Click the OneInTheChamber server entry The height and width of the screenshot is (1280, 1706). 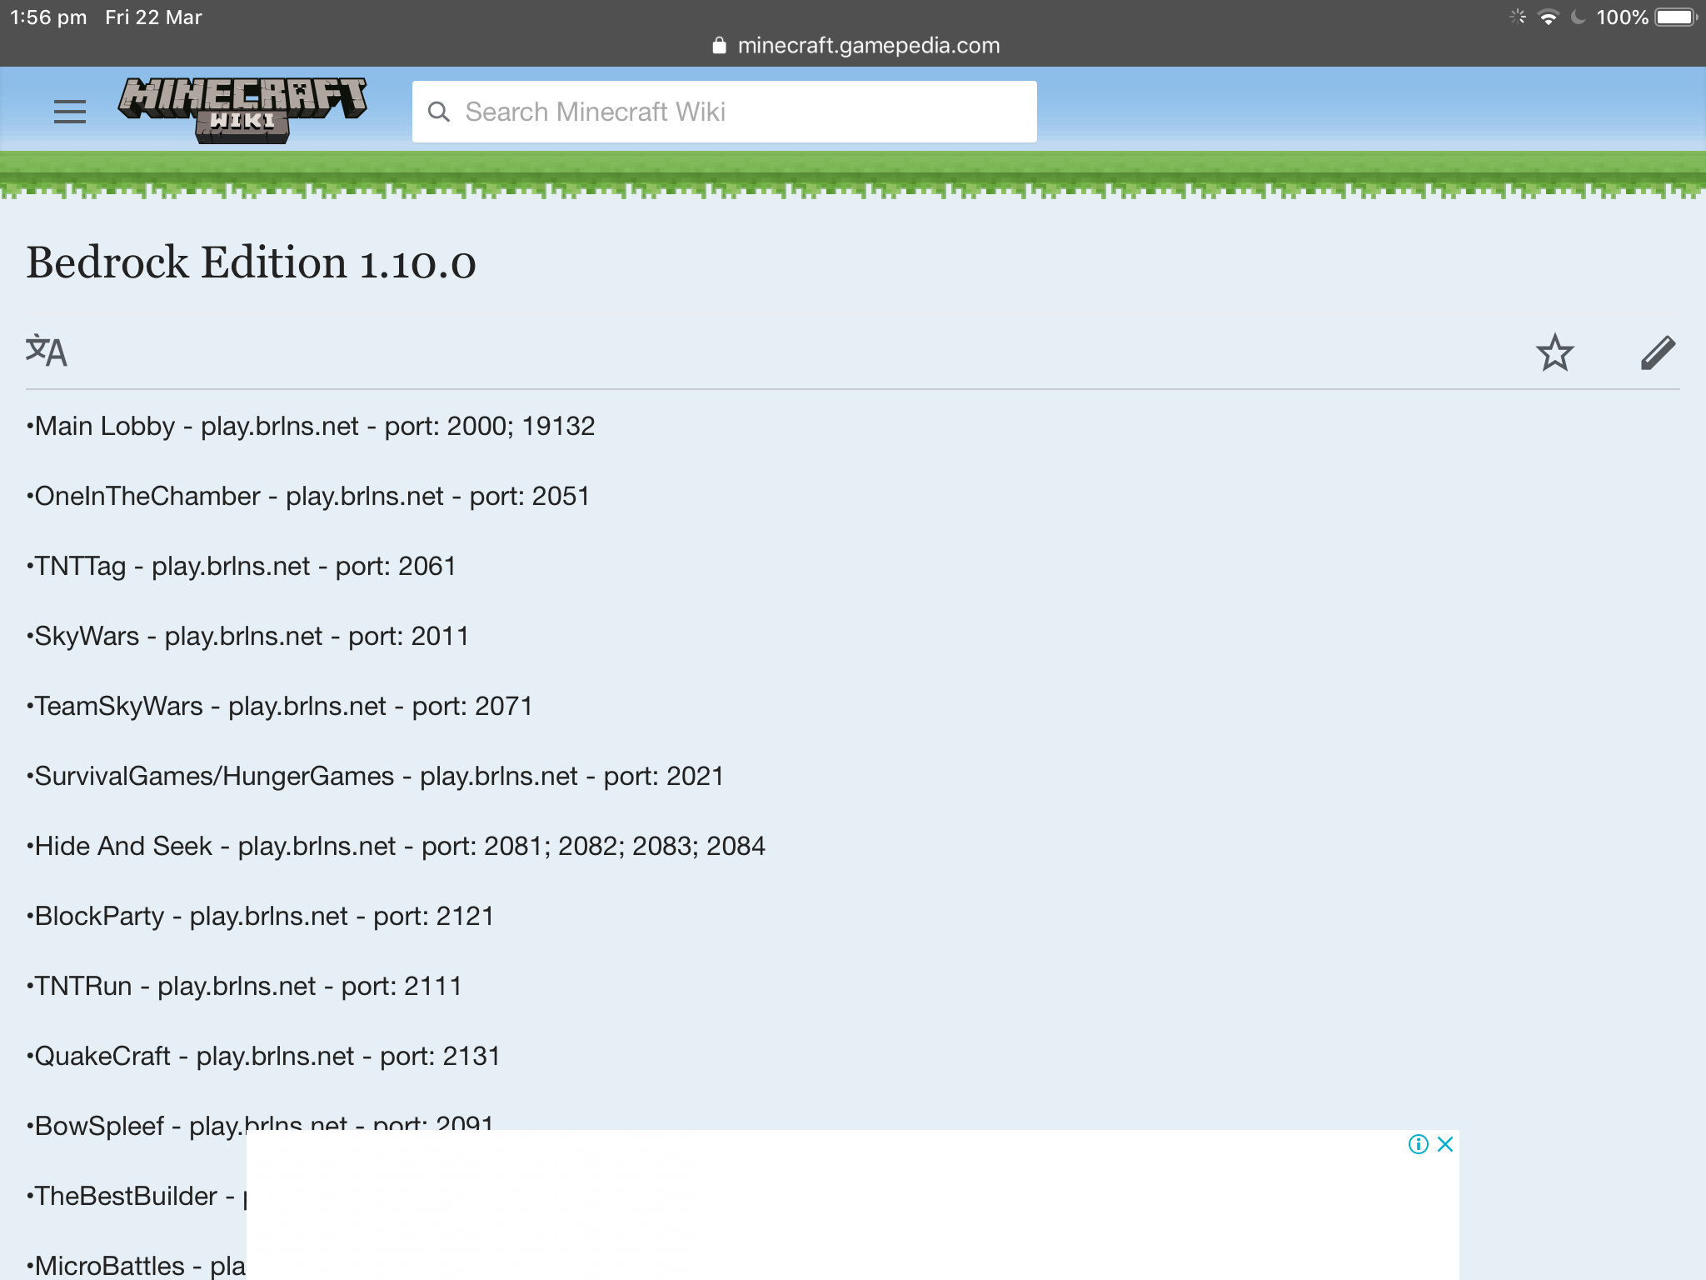[x=308, y=496]
